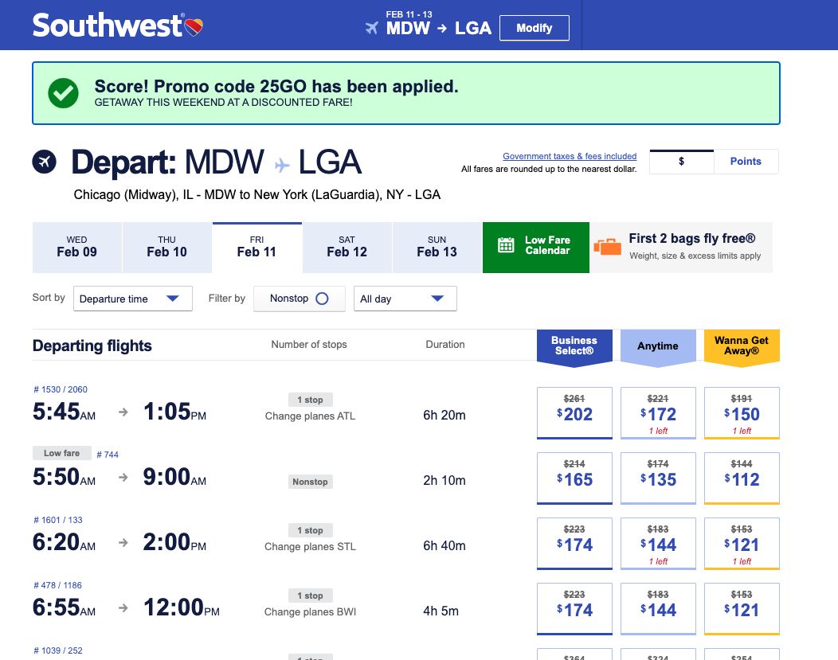Viewport: 838px width, 660px height.
Task: Open the Departure time sort dropdown
Action: [x=132, y=299]
